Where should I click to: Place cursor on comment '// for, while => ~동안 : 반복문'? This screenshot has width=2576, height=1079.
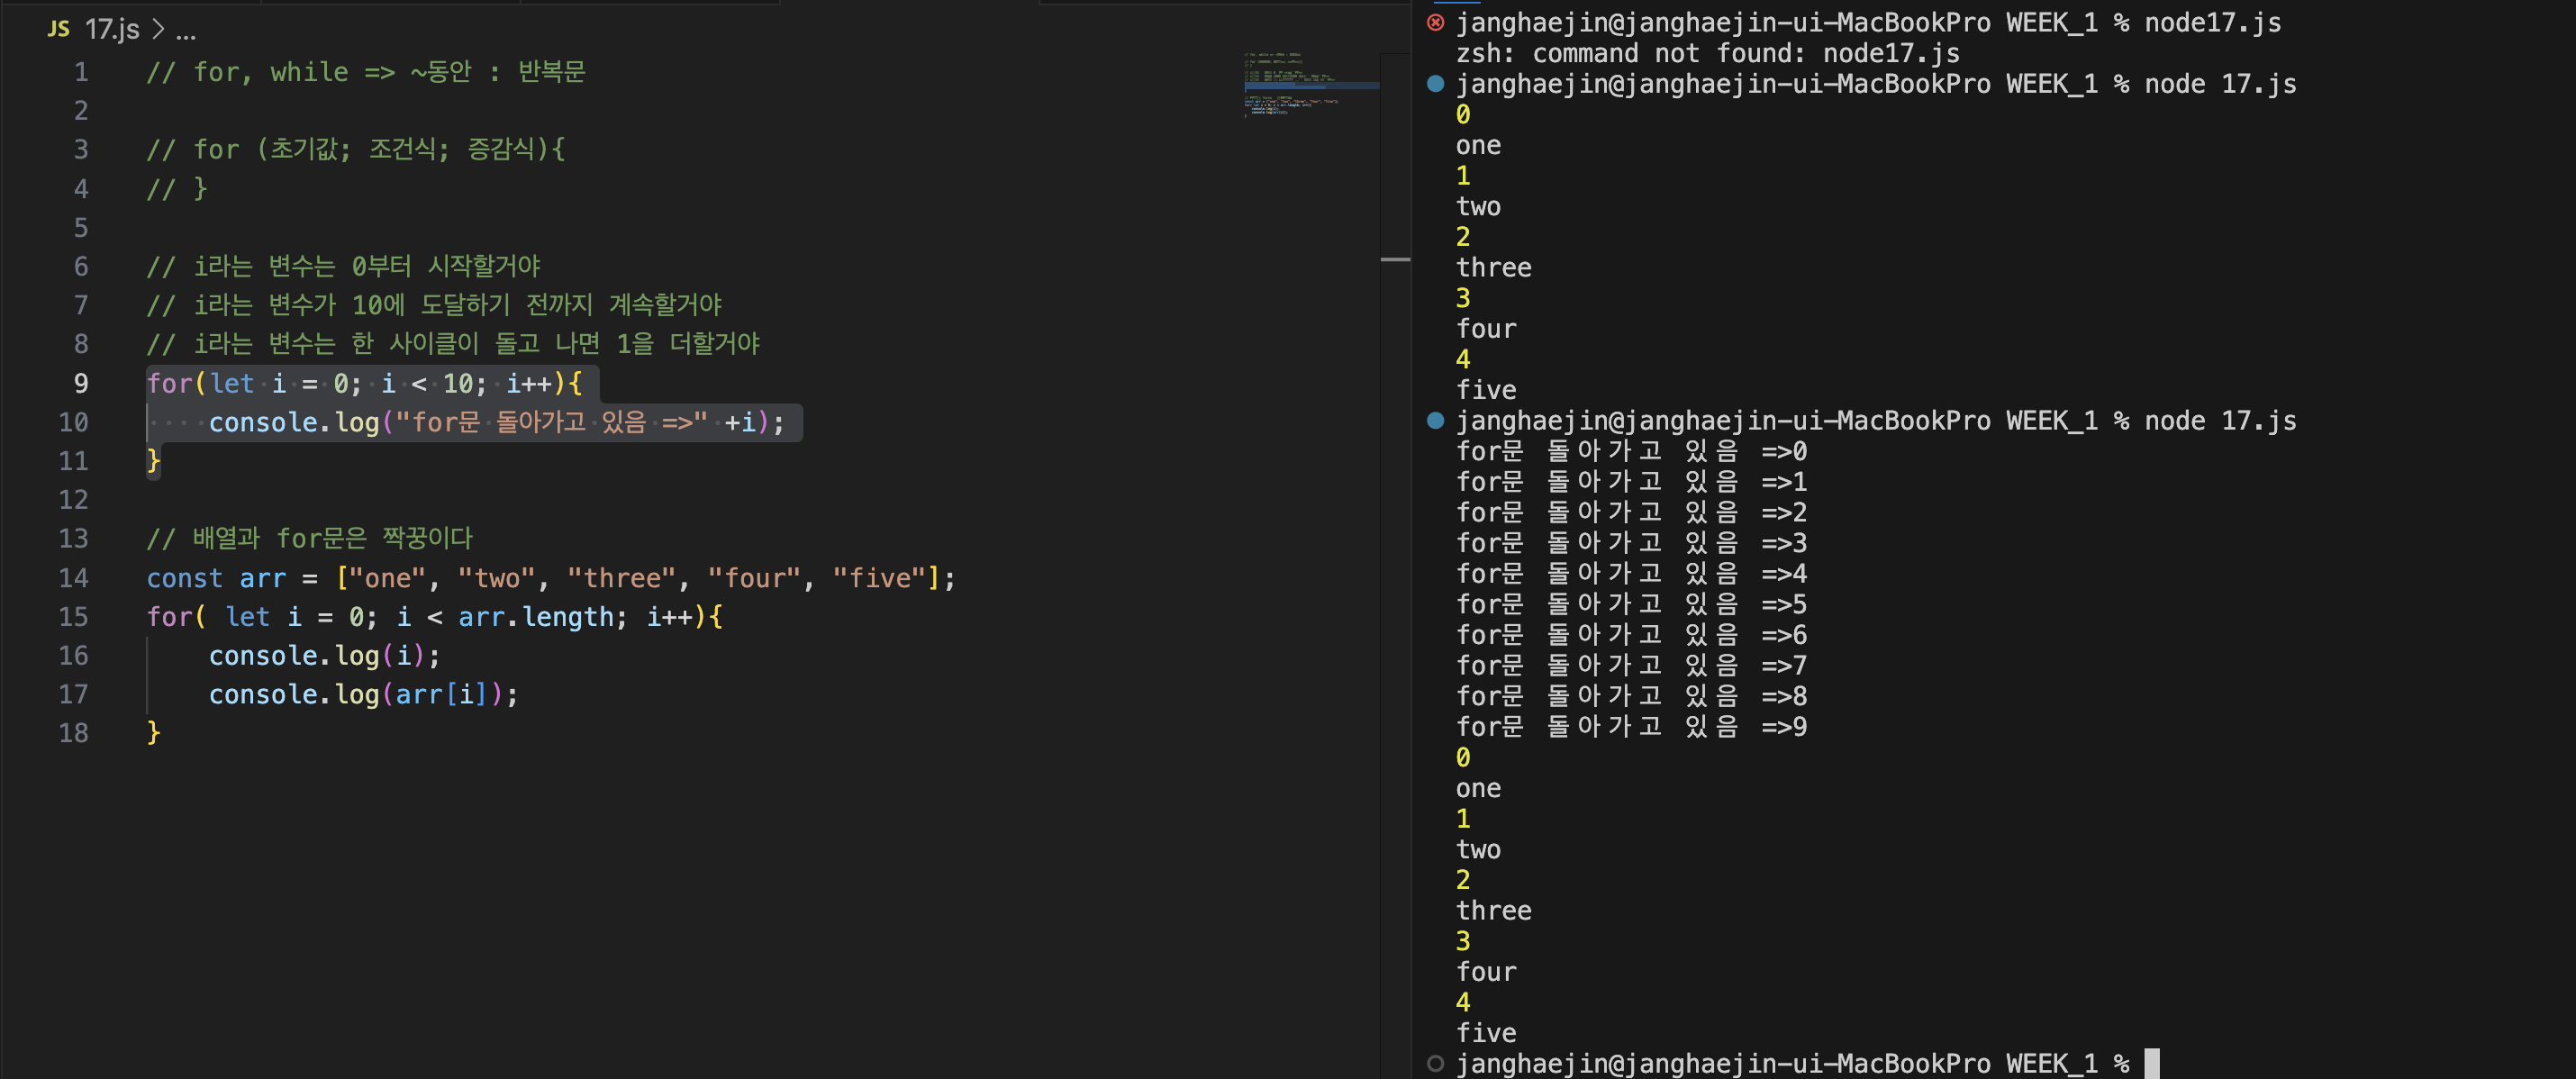pos(366,72)
